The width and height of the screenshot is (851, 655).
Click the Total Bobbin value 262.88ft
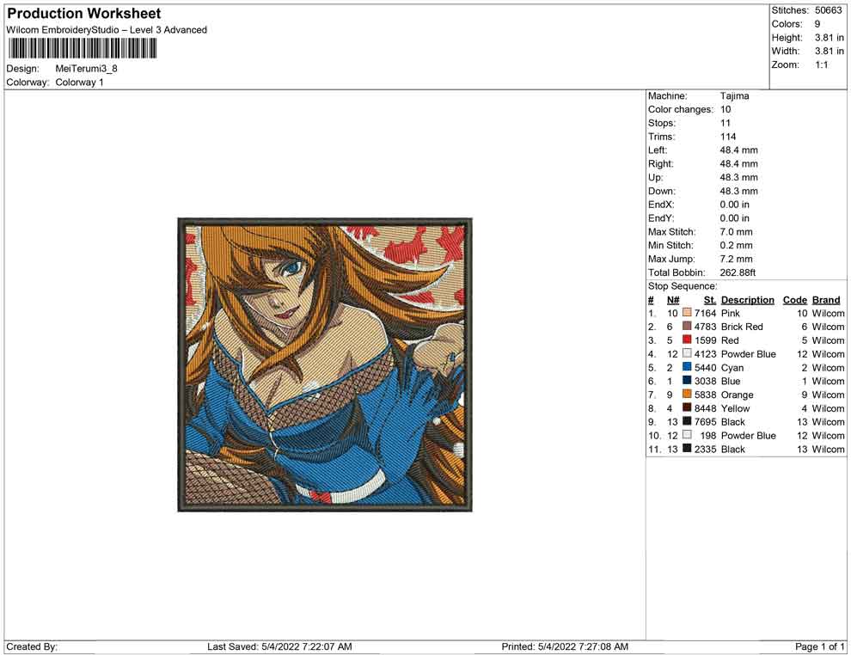tap(738, 272)
